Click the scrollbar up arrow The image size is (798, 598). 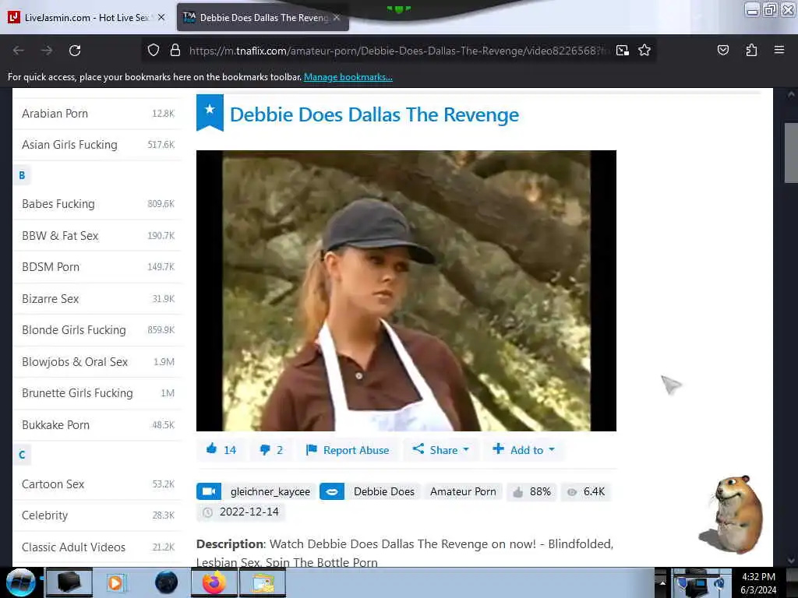coord(791,94)
